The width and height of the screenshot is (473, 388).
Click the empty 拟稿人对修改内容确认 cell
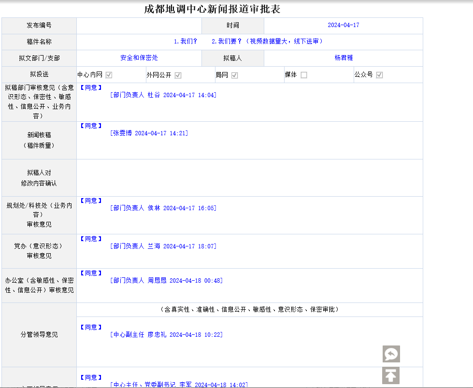click(x=249, y=178)
